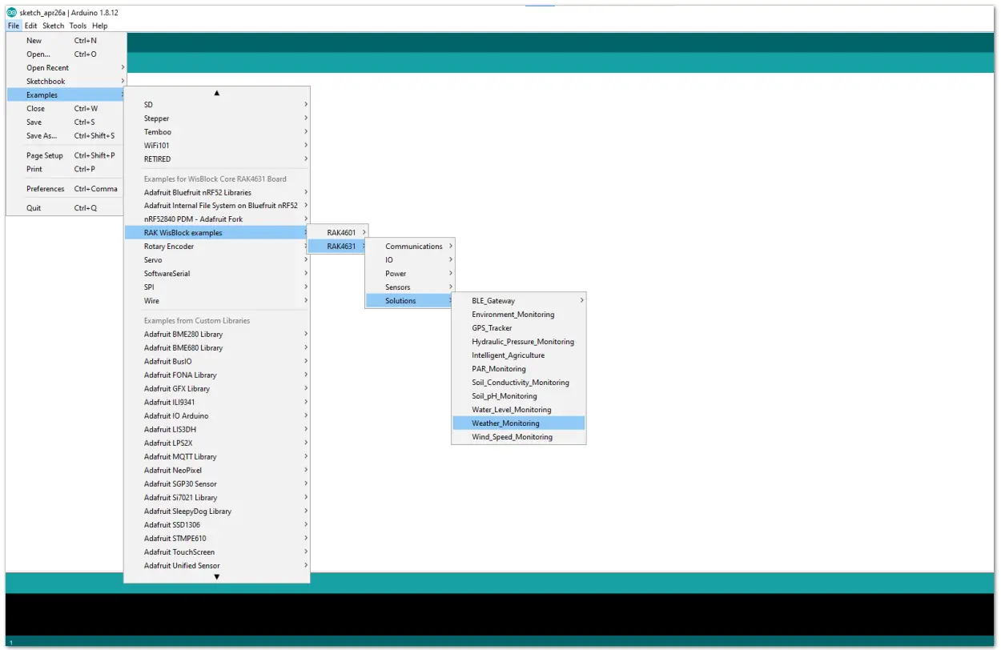Open SPI examples submenu
Screen dimensions: 1001x650
point(216,287)
